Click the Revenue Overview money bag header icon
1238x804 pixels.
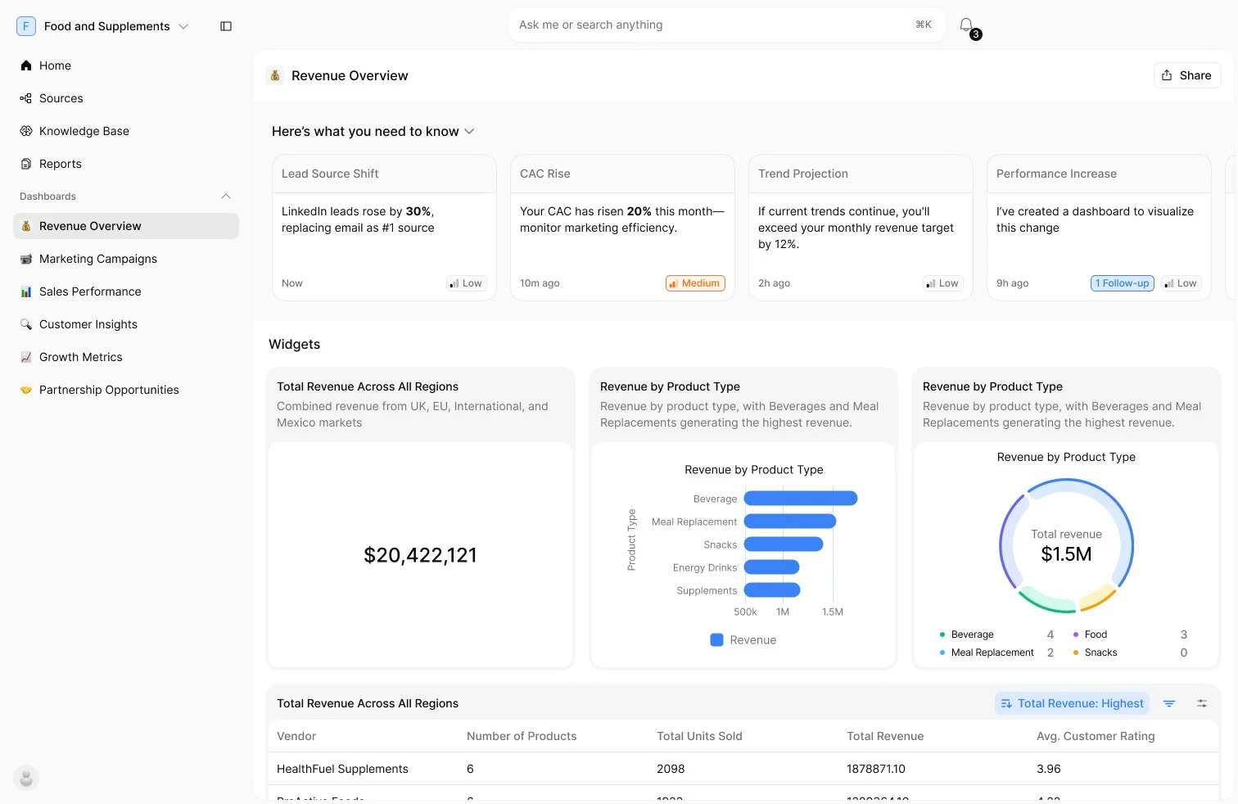pos(275,75)
